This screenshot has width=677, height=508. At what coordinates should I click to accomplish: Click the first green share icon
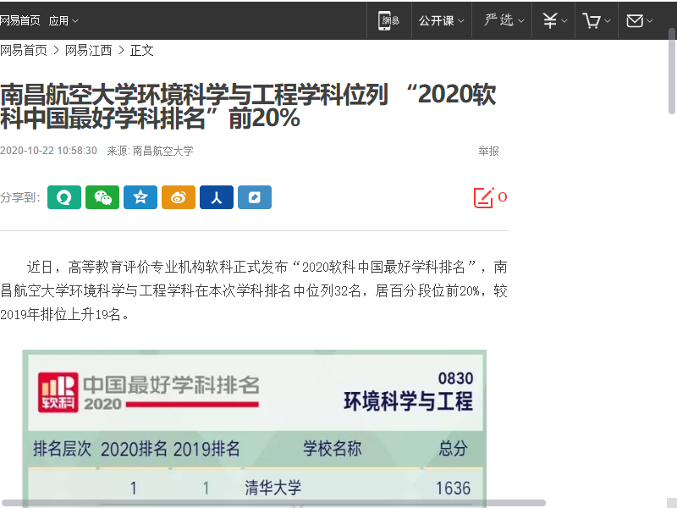pos(64,197)
